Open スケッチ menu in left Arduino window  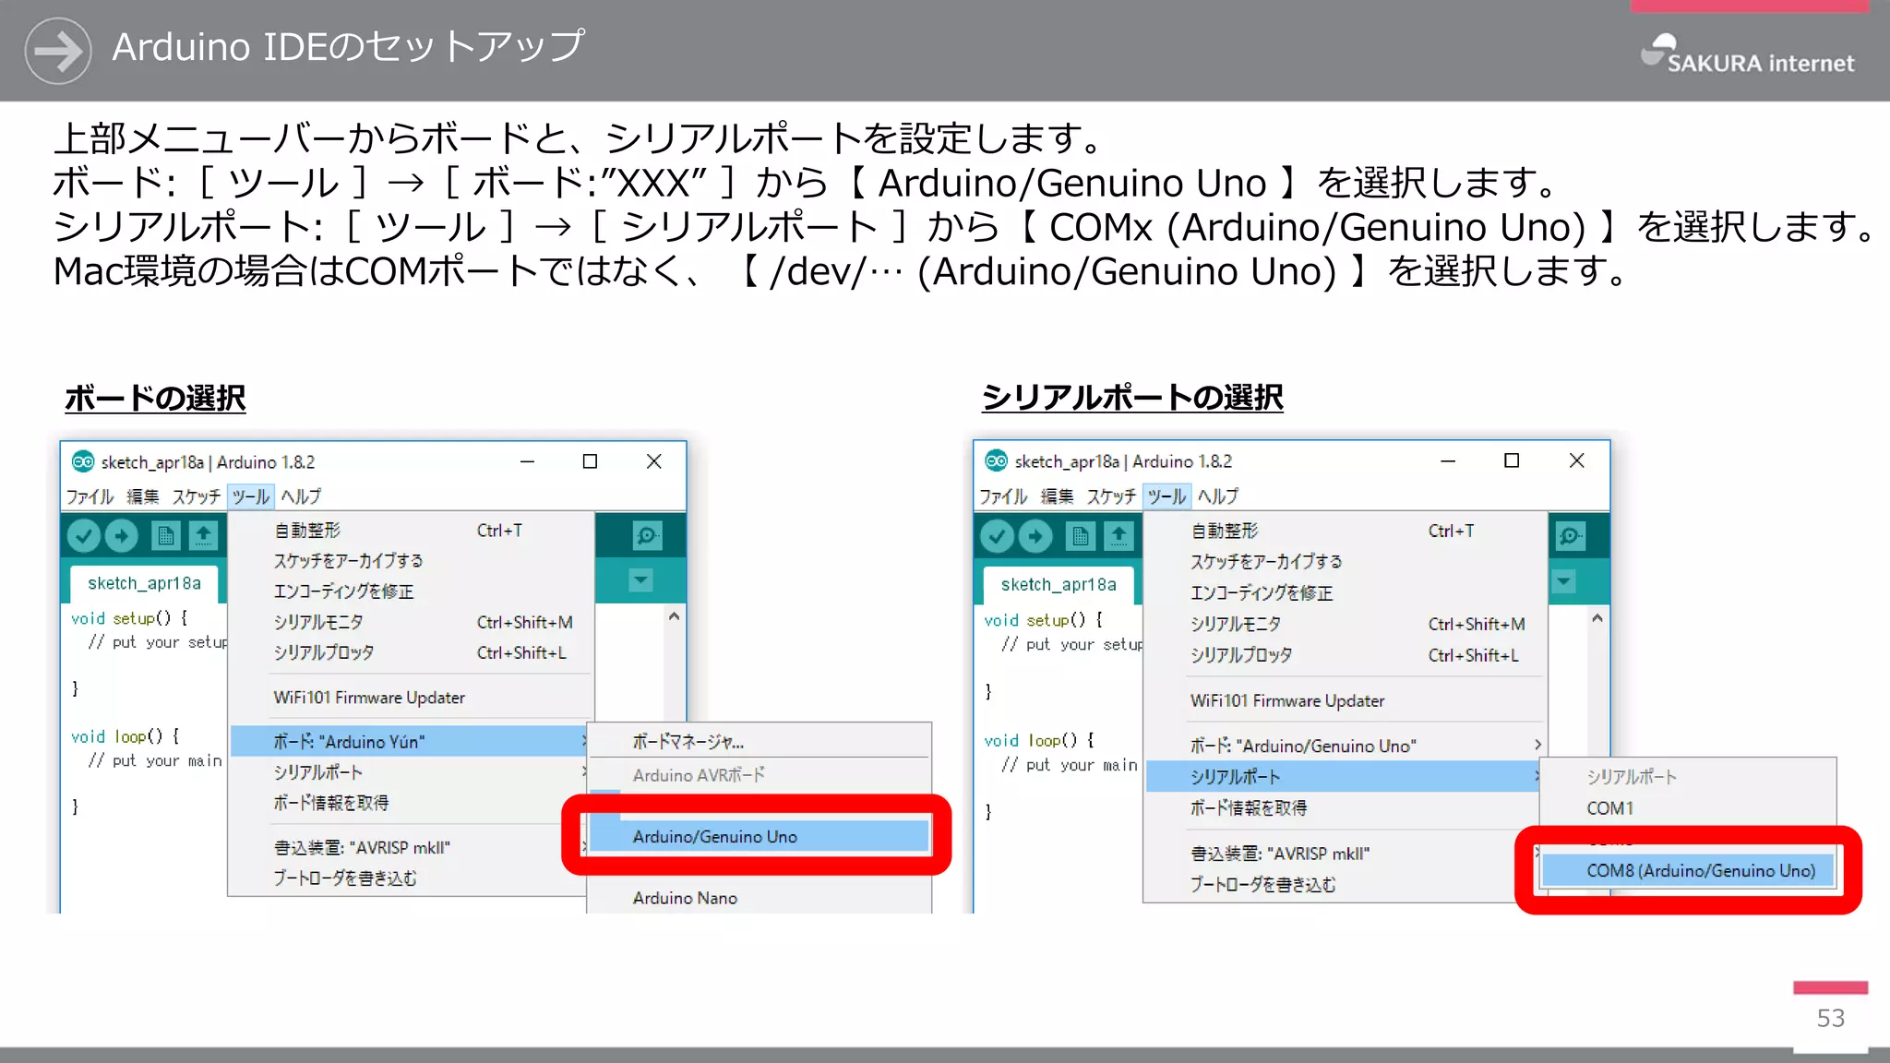(x=197, y=496)
